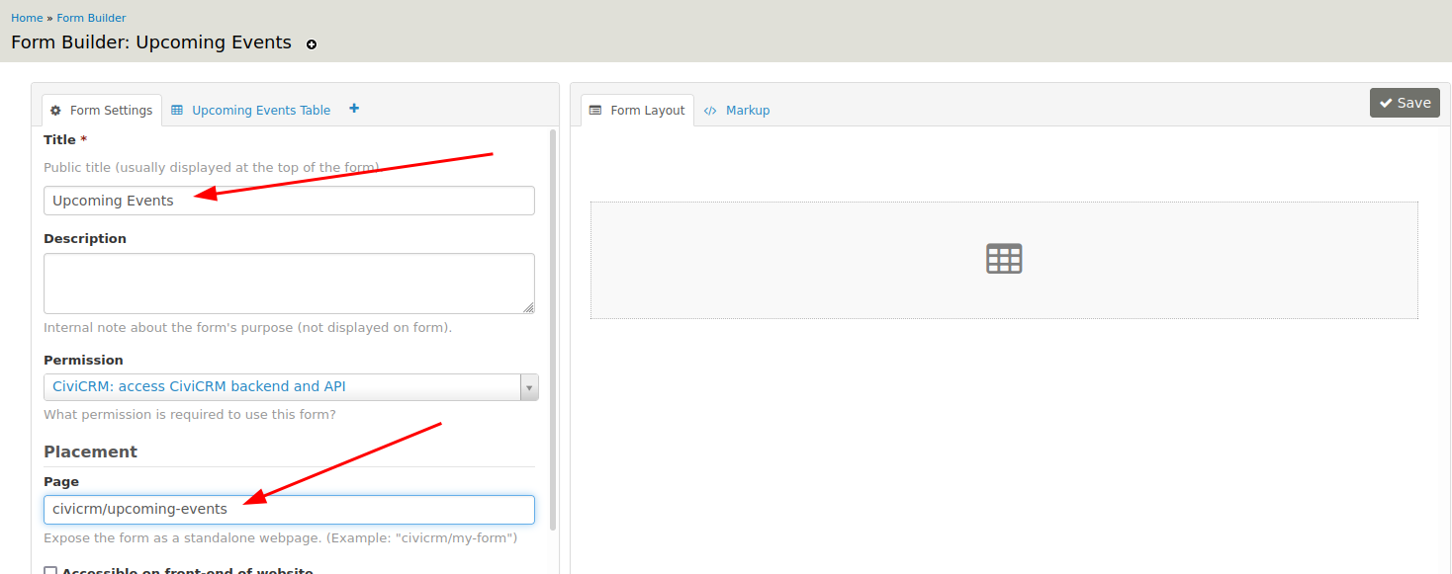Open the Permission dropdown arrow
The height and width of the screenshot is (574, 1452).
point(529,387)
